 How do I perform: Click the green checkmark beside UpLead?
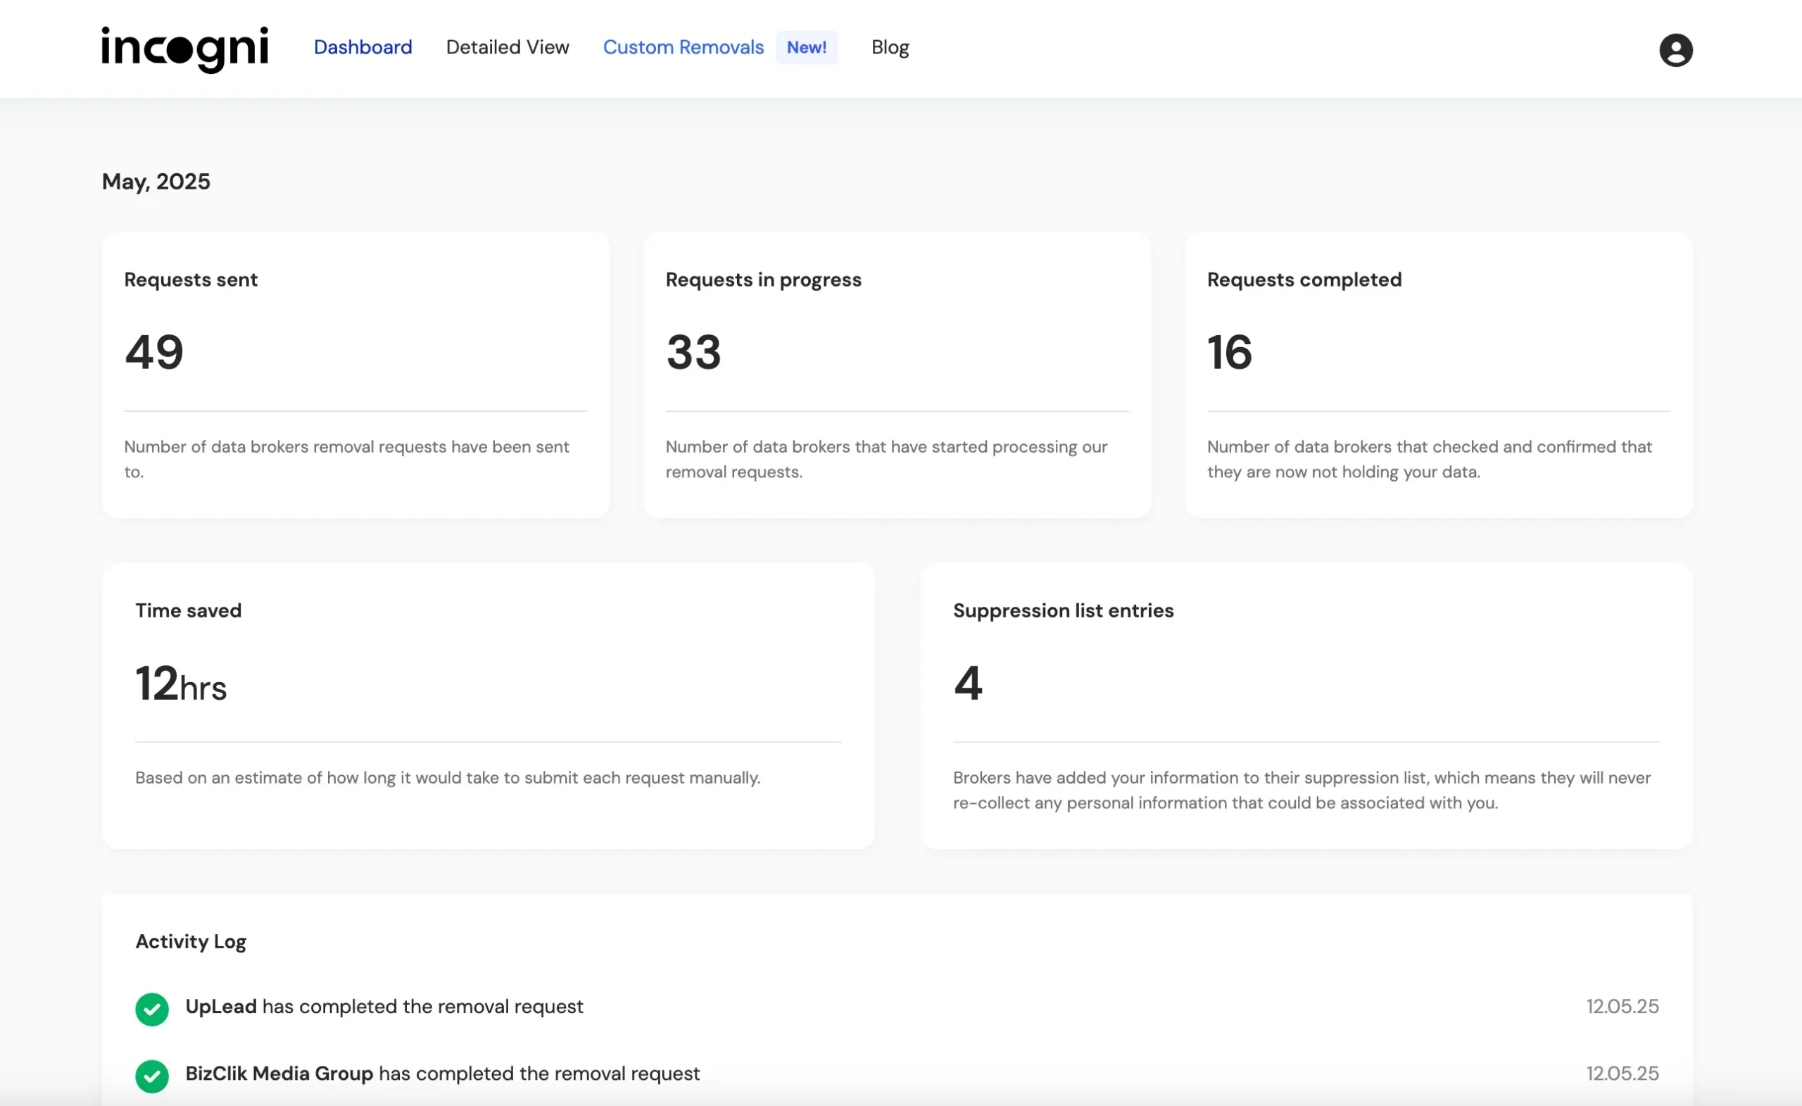click(x=152, y=1010)
